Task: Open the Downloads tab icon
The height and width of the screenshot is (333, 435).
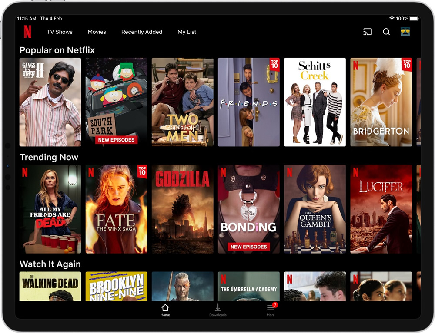Action: click(218, 307)
